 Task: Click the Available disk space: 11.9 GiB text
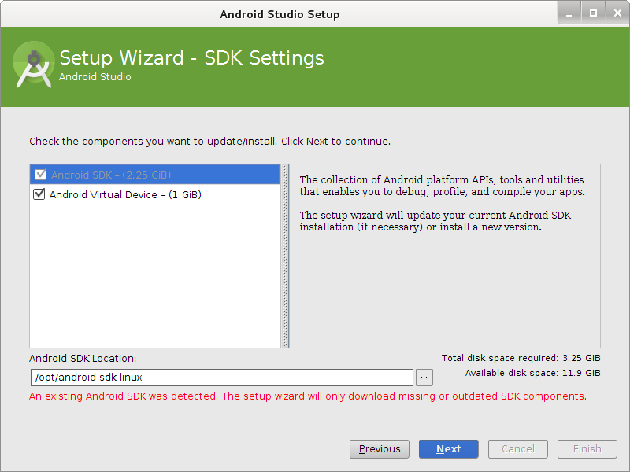pos(533,373)
